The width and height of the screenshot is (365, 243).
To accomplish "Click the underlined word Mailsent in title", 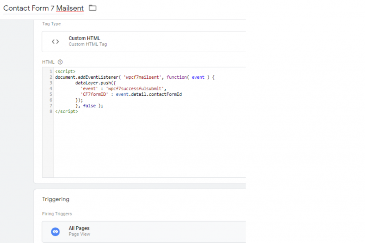I will click(70, 8).
